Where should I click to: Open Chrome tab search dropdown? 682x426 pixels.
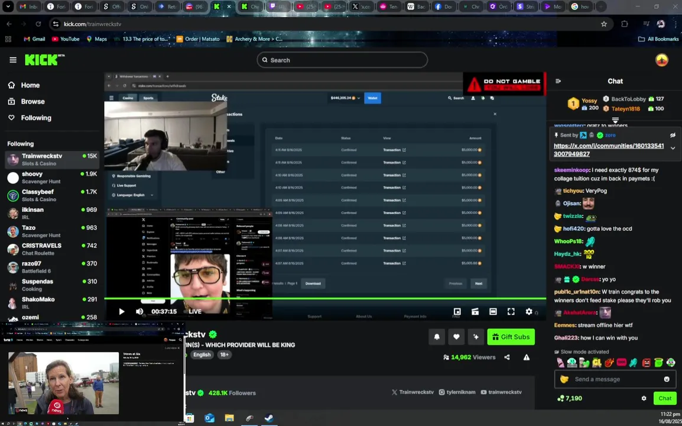tap(8, 7)
